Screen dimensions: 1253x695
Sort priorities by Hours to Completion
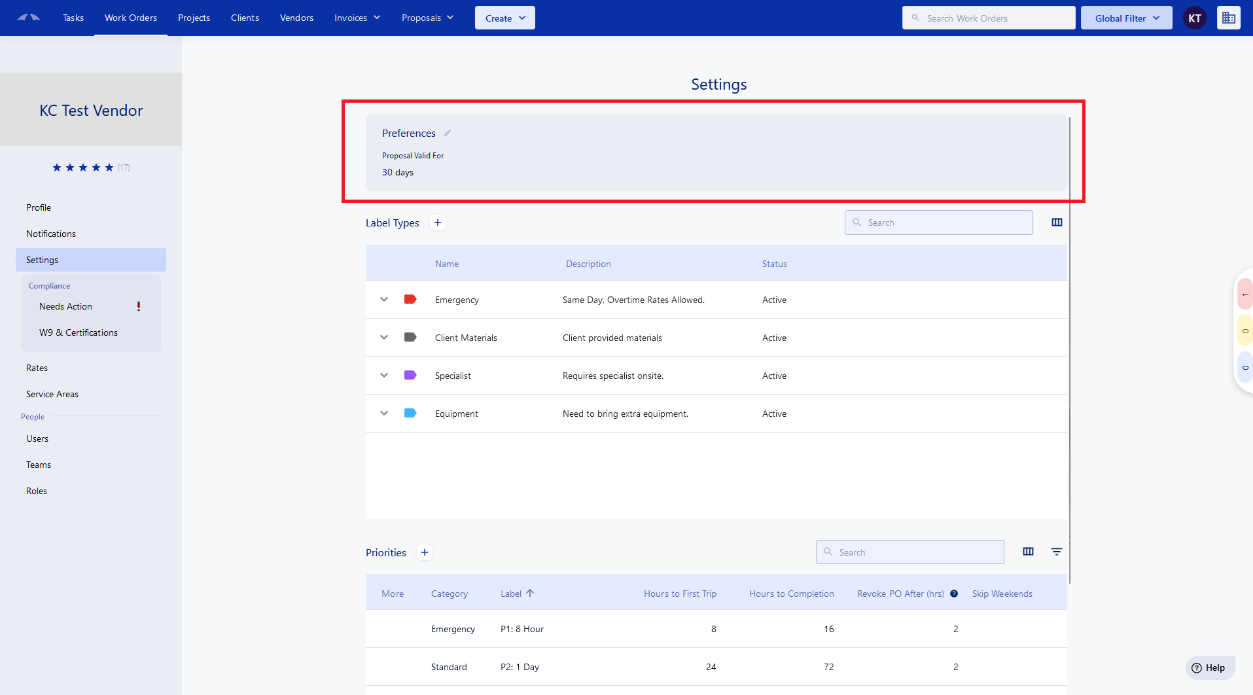pyautogui.click(x=792, y=594)
